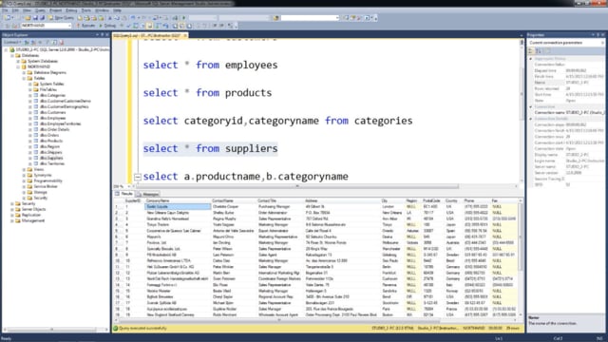The width and height of the screenshot is (608, 342).
Task: Click the find combo box in toolbar
Action: click(x=310, y=18)
